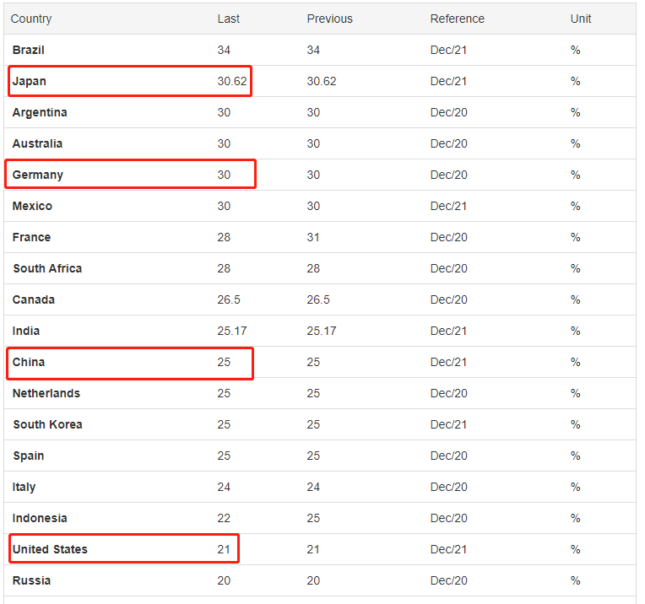
Task: Sort by the Last column header
Action: click(229, 19)
